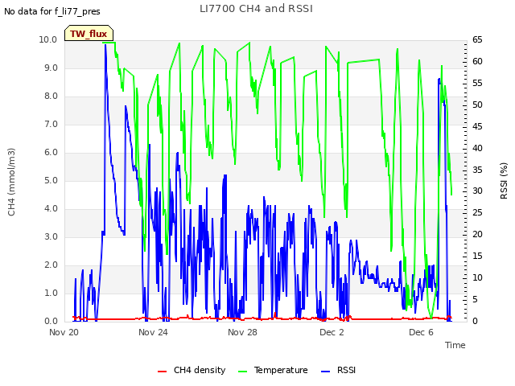Click the Dec 6 date tick label
Viewport: 515px width, 386px height.
point(421,332)
